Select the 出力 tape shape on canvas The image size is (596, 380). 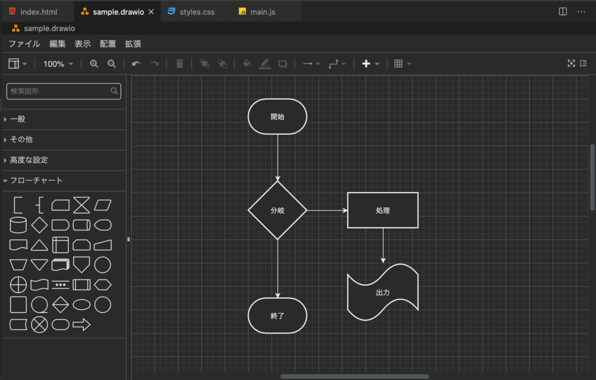(x=383, y=292)
